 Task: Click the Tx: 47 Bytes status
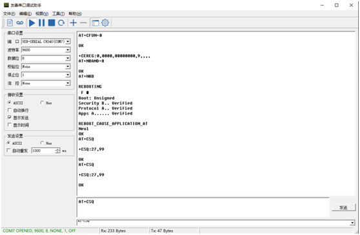pos(162,231)
